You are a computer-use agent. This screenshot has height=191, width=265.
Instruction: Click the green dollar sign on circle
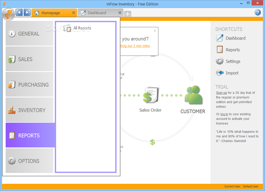coord(153,142)
